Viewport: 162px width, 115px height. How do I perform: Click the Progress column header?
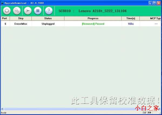coord(93,18)
